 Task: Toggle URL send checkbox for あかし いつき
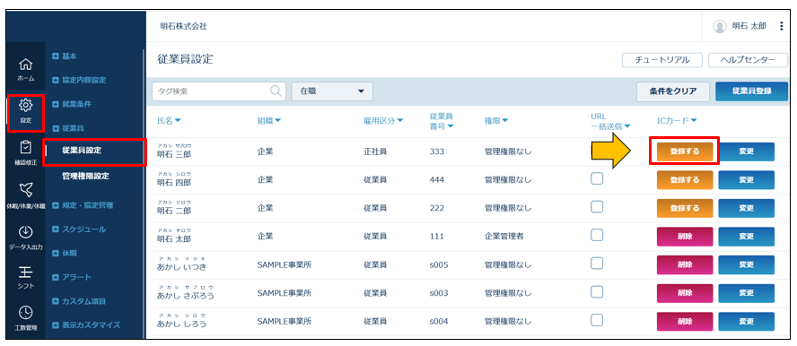tap(597, 264)
